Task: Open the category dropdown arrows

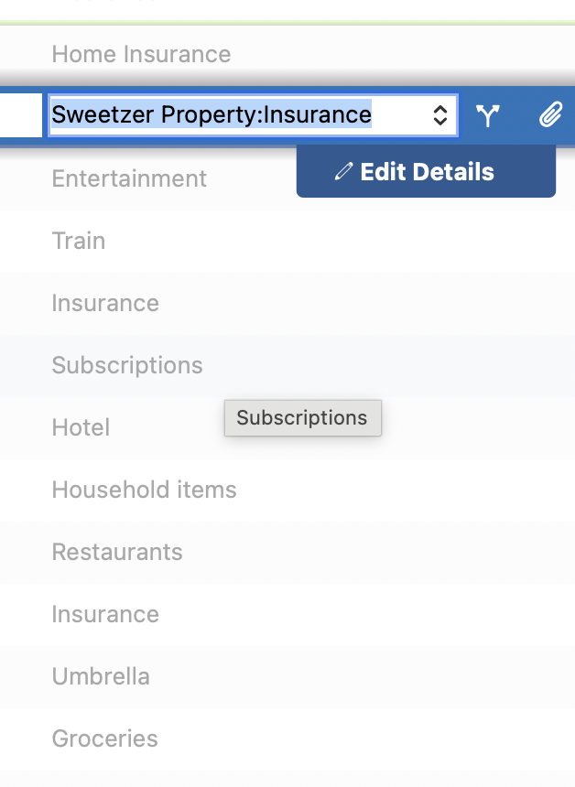Action: click(440, 115)
